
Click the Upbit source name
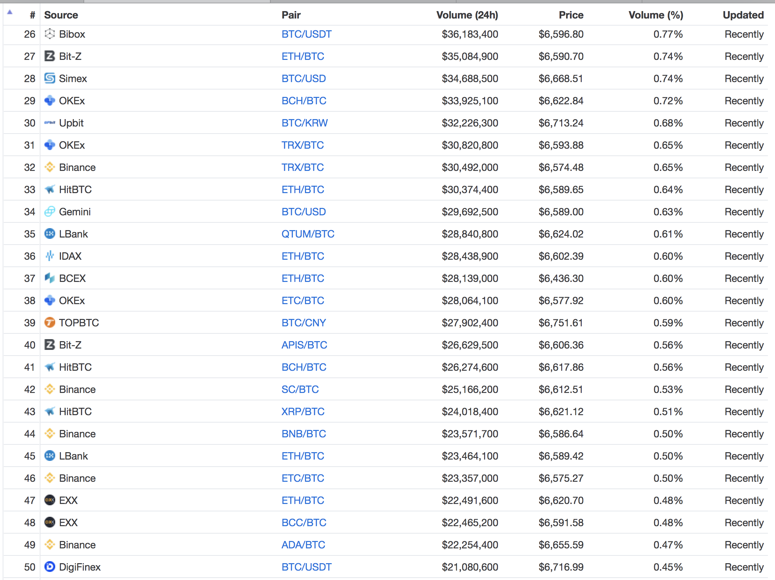coord(71,123)
